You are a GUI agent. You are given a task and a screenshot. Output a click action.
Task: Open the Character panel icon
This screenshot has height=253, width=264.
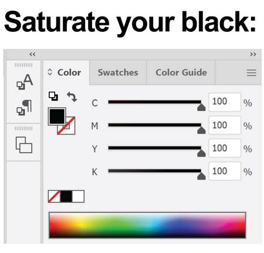click(25, 82)
